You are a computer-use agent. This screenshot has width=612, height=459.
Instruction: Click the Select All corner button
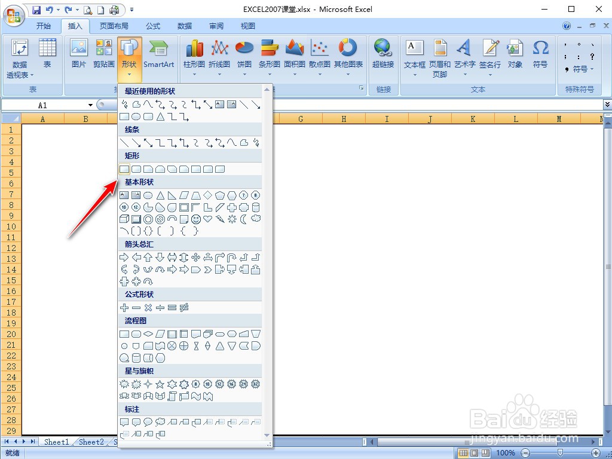(x=11, y=118)
